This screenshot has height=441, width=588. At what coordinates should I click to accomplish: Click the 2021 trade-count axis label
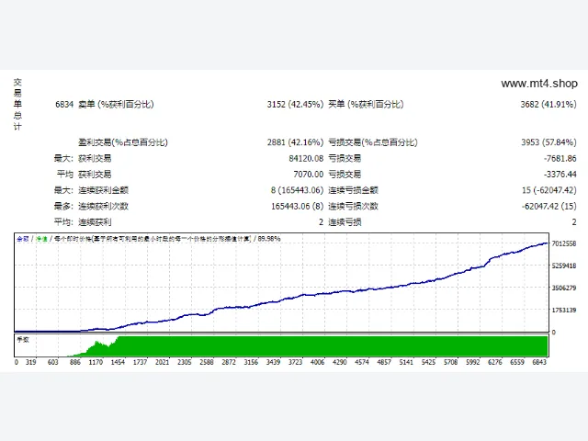[162, 362]
